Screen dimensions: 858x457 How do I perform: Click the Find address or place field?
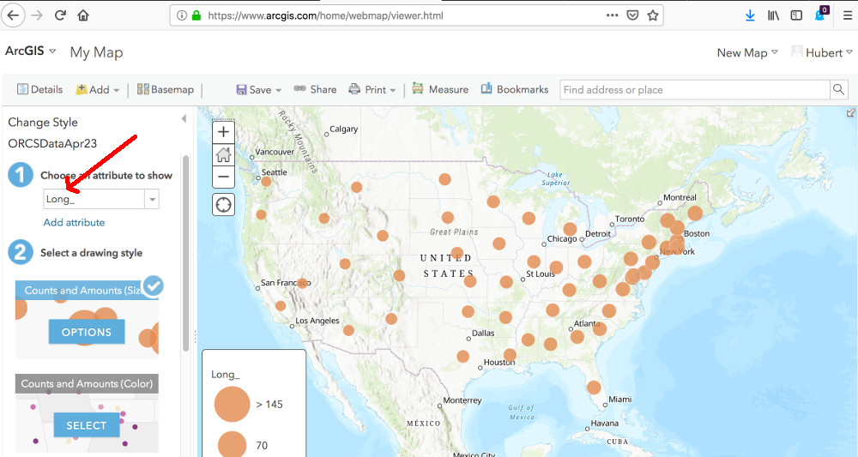pyautogui.click(x=694, y=90)
